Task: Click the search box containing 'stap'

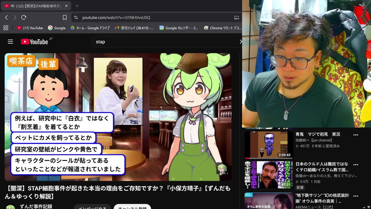Action: tap(165, 42)
